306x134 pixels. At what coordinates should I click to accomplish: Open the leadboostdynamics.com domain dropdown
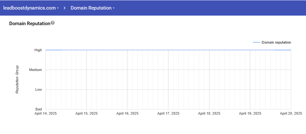pyautogui.click(x=31, y=8)
